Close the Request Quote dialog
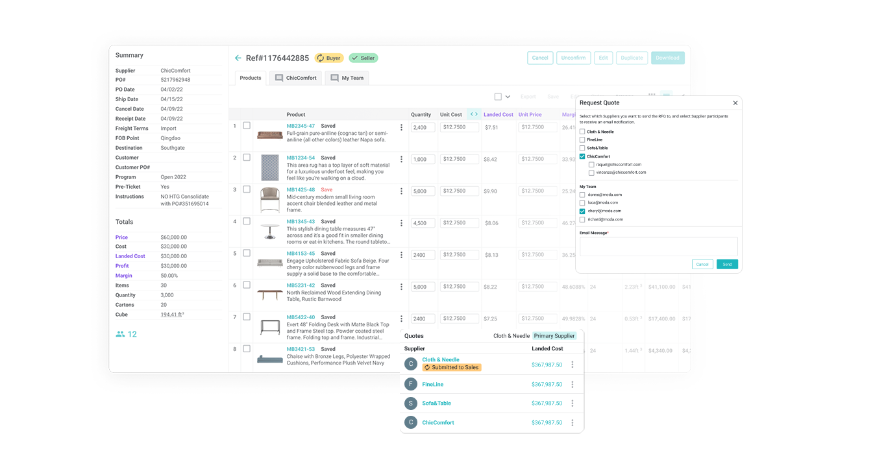Viewport: 875px width, 469px height. (735, 102)
